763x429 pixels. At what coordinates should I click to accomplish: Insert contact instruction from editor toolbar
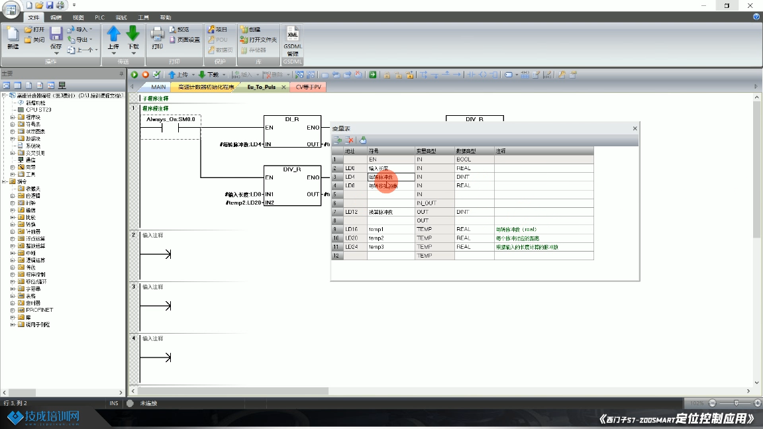pyautogui.click(x=471, y=74)
